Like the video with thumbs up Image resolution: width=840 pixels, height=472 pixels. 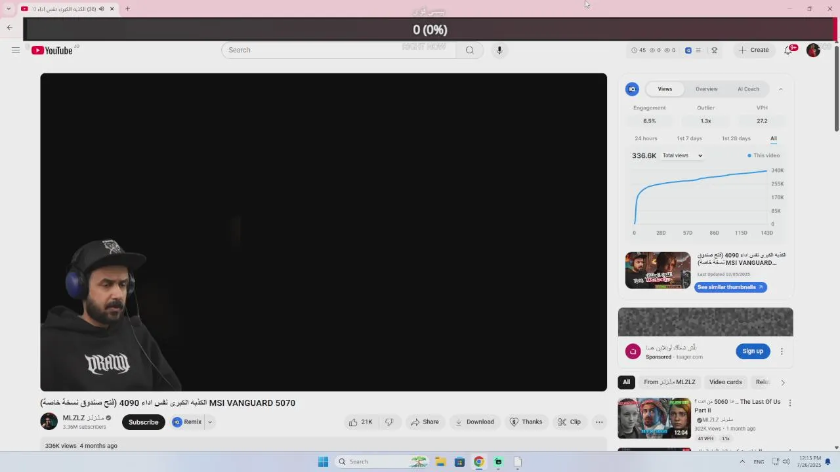(360, 422)
